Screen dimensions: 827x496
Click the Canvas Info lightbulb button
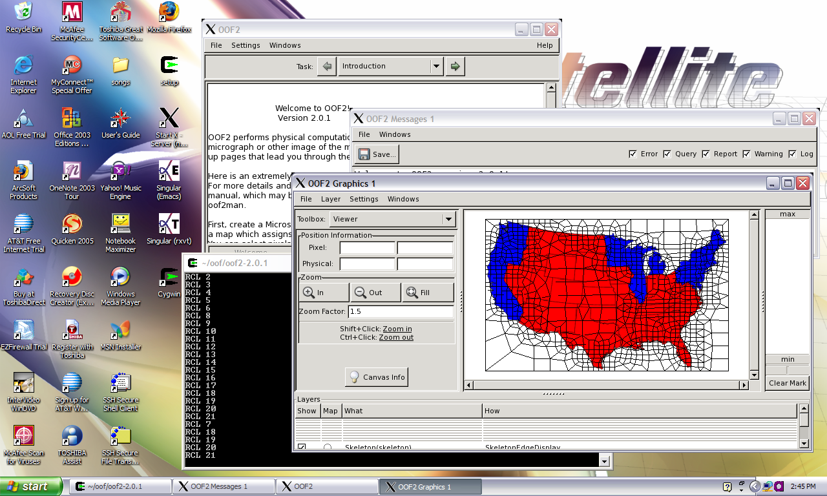coord(377,377)
